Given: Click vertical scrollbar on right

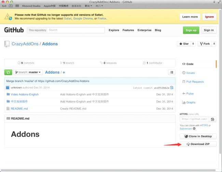Looking at the screenshot, I should (x=220, y=81).
